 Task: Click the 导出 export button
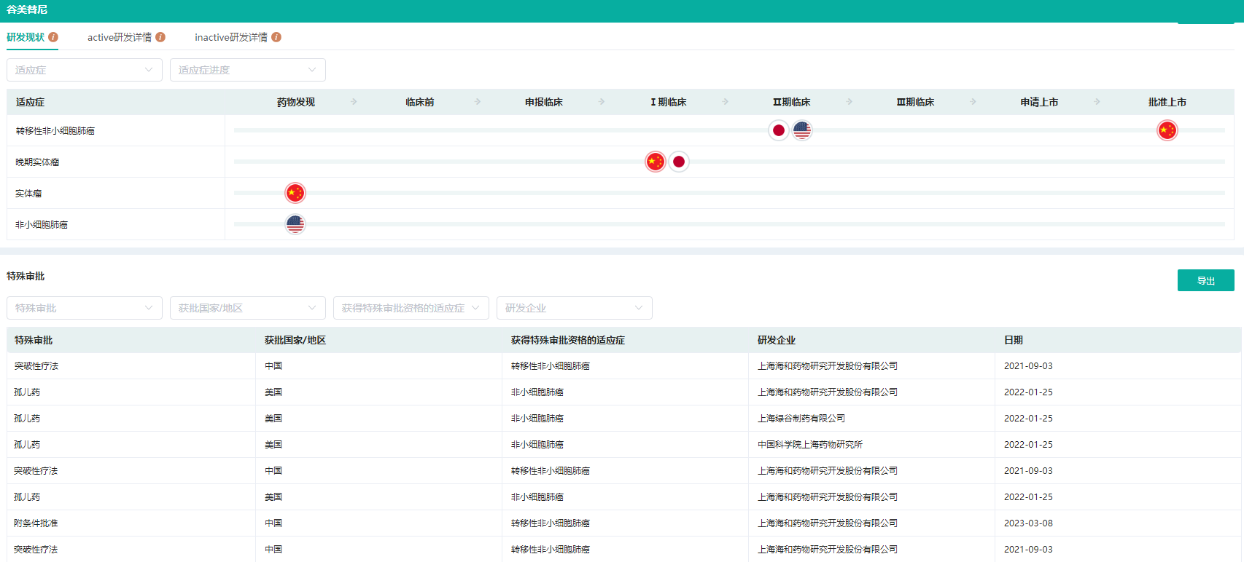point(1205,280)
